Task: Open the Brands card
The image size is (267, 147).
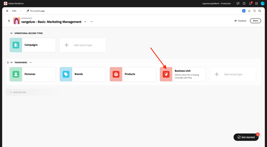Action: [x=83, y=74]
